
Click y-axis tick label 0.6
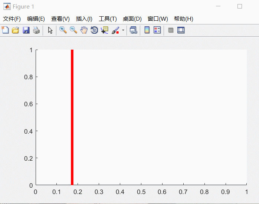[x=29, y=104]
